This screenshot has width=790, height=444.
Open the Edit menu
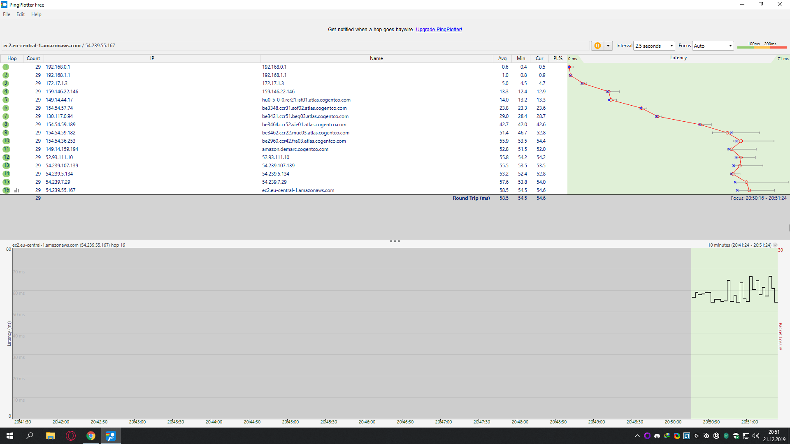21,14
